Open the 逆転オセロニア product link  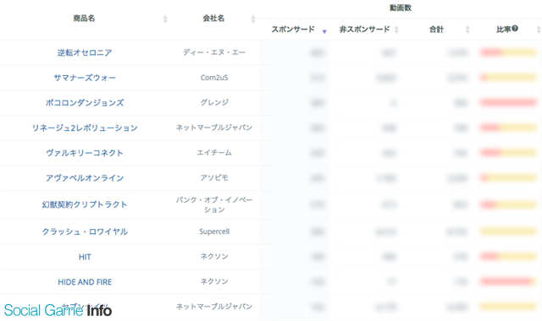pos(85,52)
